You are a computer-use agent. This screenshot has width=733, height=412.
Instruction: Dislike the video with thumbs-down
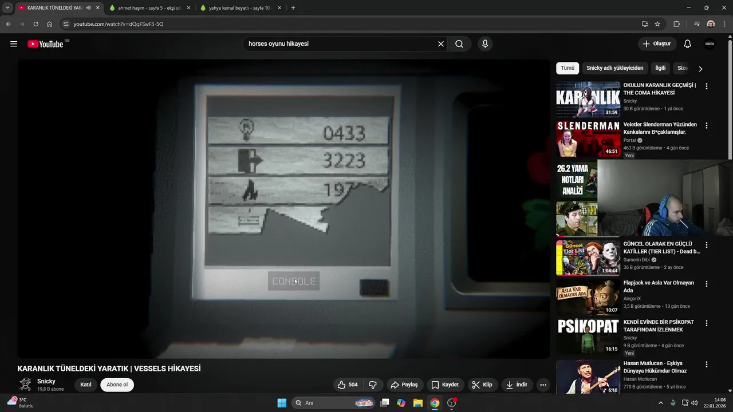coord(373,385)
